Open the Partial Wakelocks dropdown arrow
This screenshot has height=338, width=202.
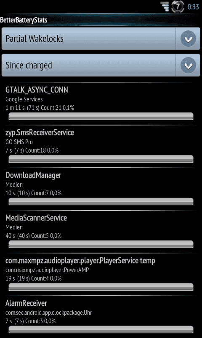pyautogui.click(x=188, y=39)
